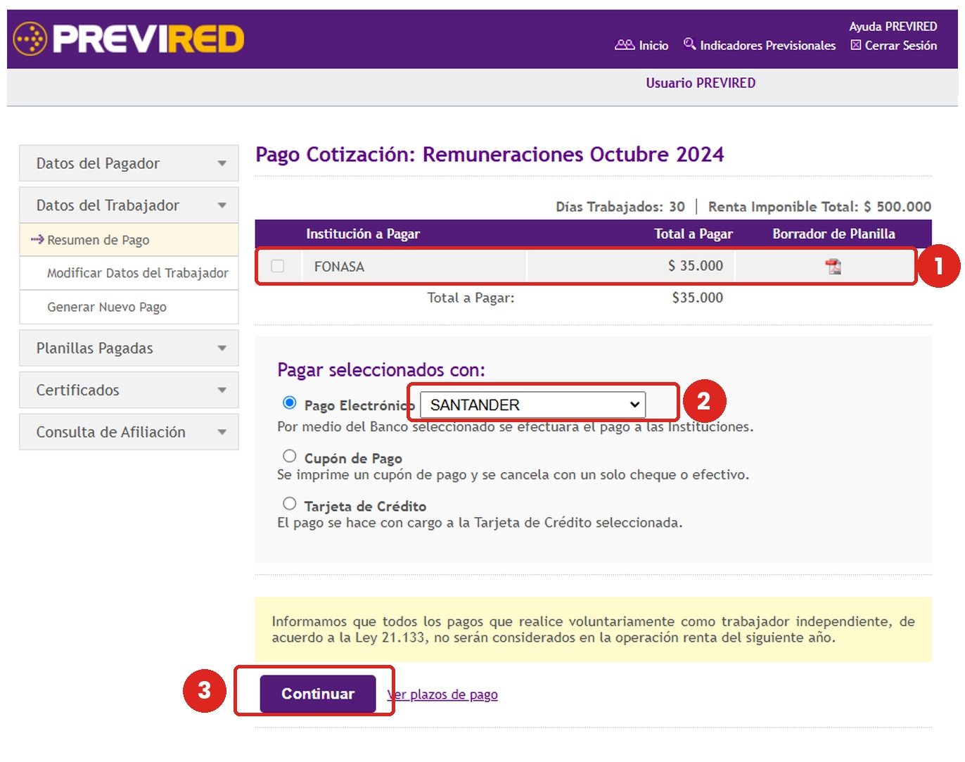Image resolution: width=965 pixels, height=762 pixels.
Task: Check the FONASA row checkbox
Action: (278, 266)
